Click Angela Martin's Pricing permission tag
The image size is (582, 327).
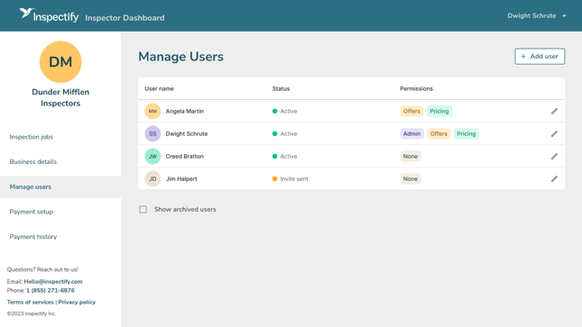click(439, 111)
